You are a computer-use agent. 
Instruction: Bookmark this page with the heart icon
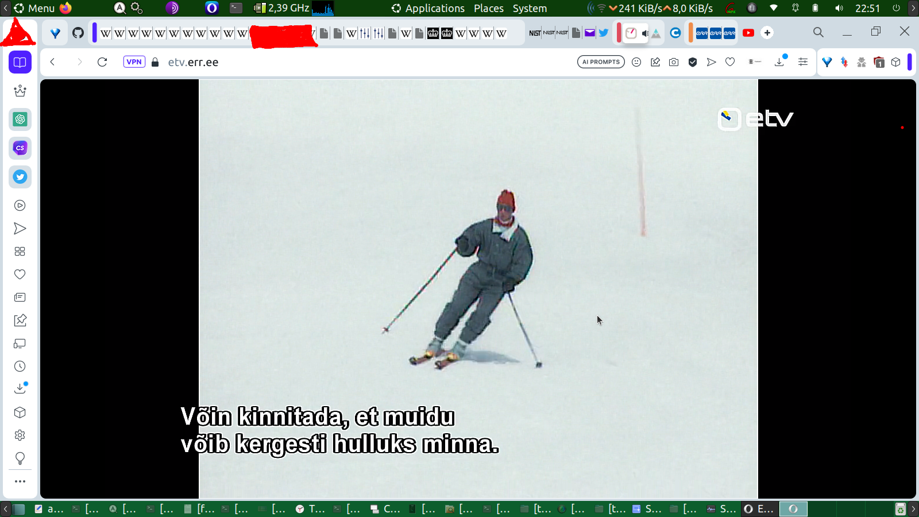tap(730, 62)
